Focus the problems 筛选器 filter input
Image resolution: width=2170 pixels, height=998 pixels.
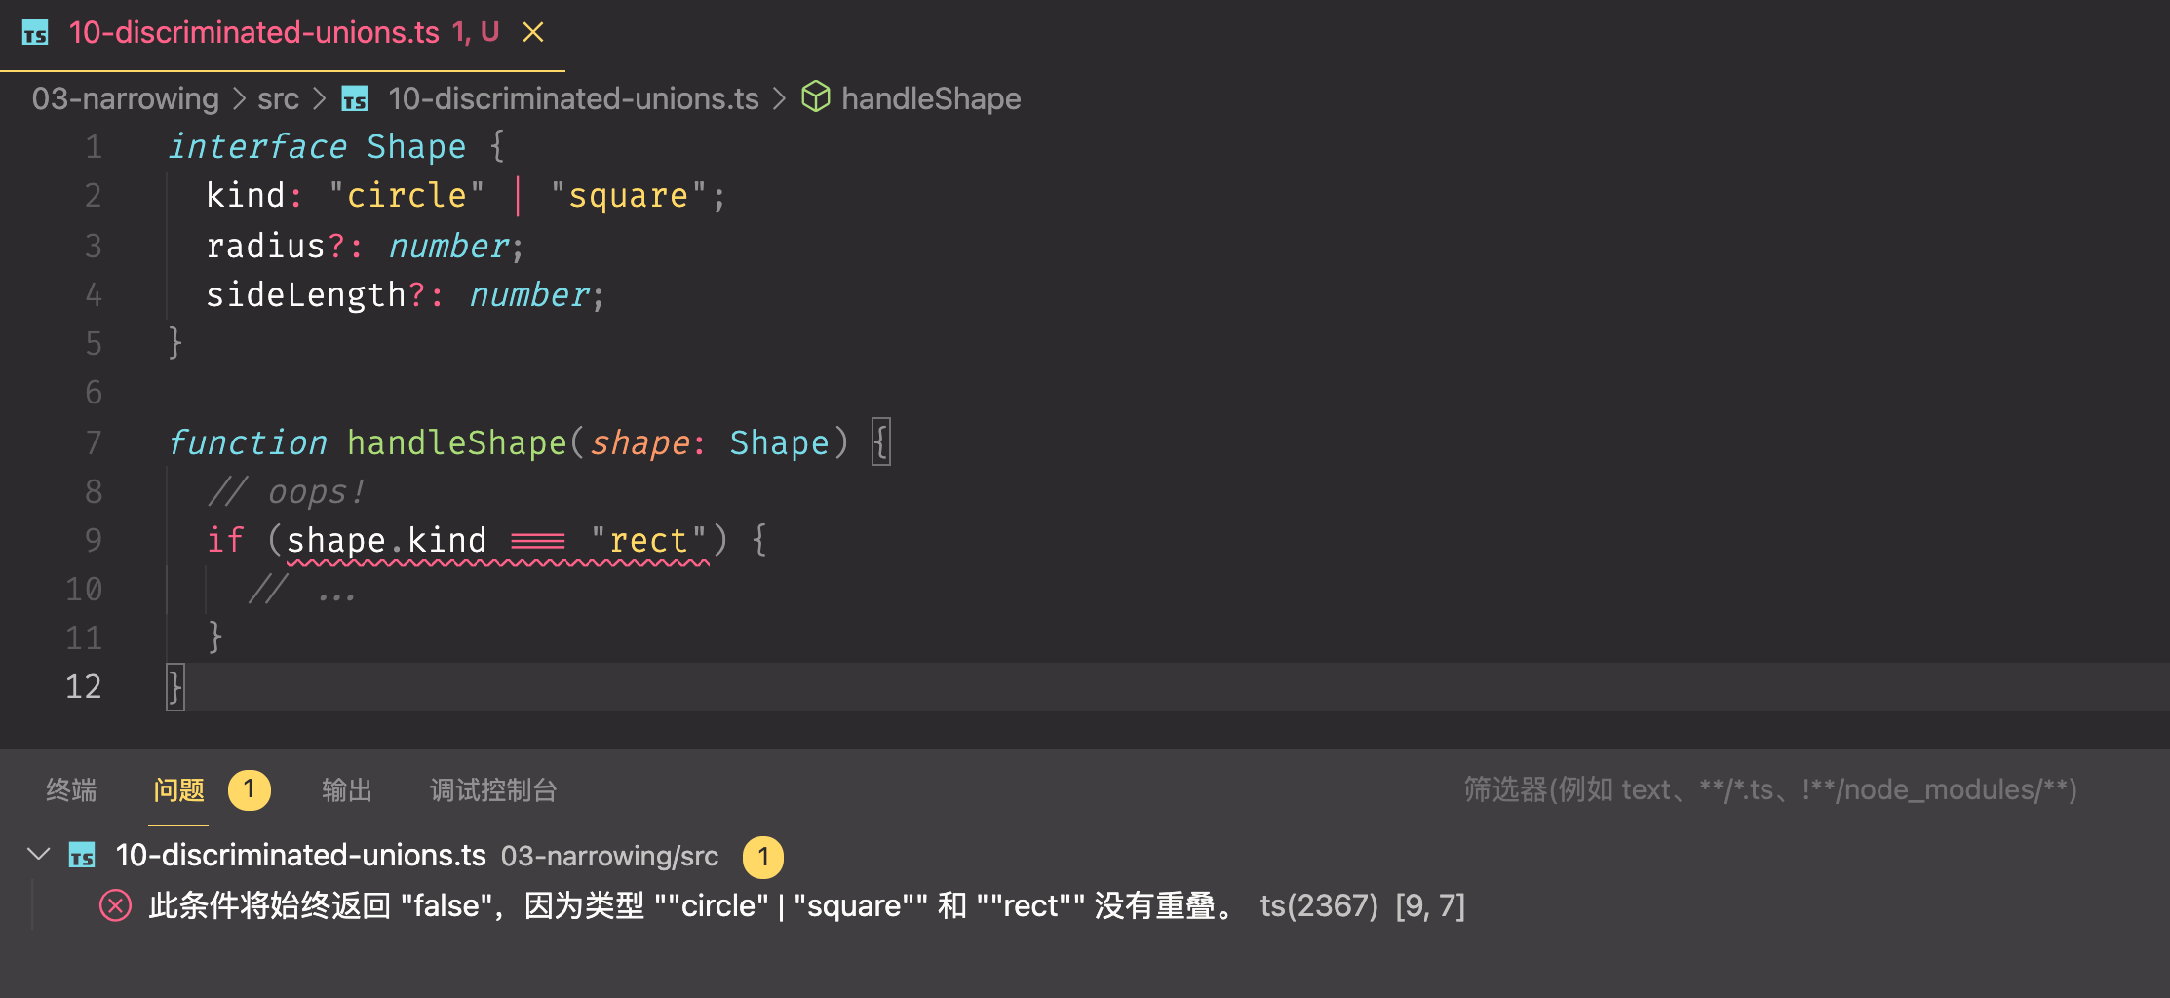(x=1769, y=789)
